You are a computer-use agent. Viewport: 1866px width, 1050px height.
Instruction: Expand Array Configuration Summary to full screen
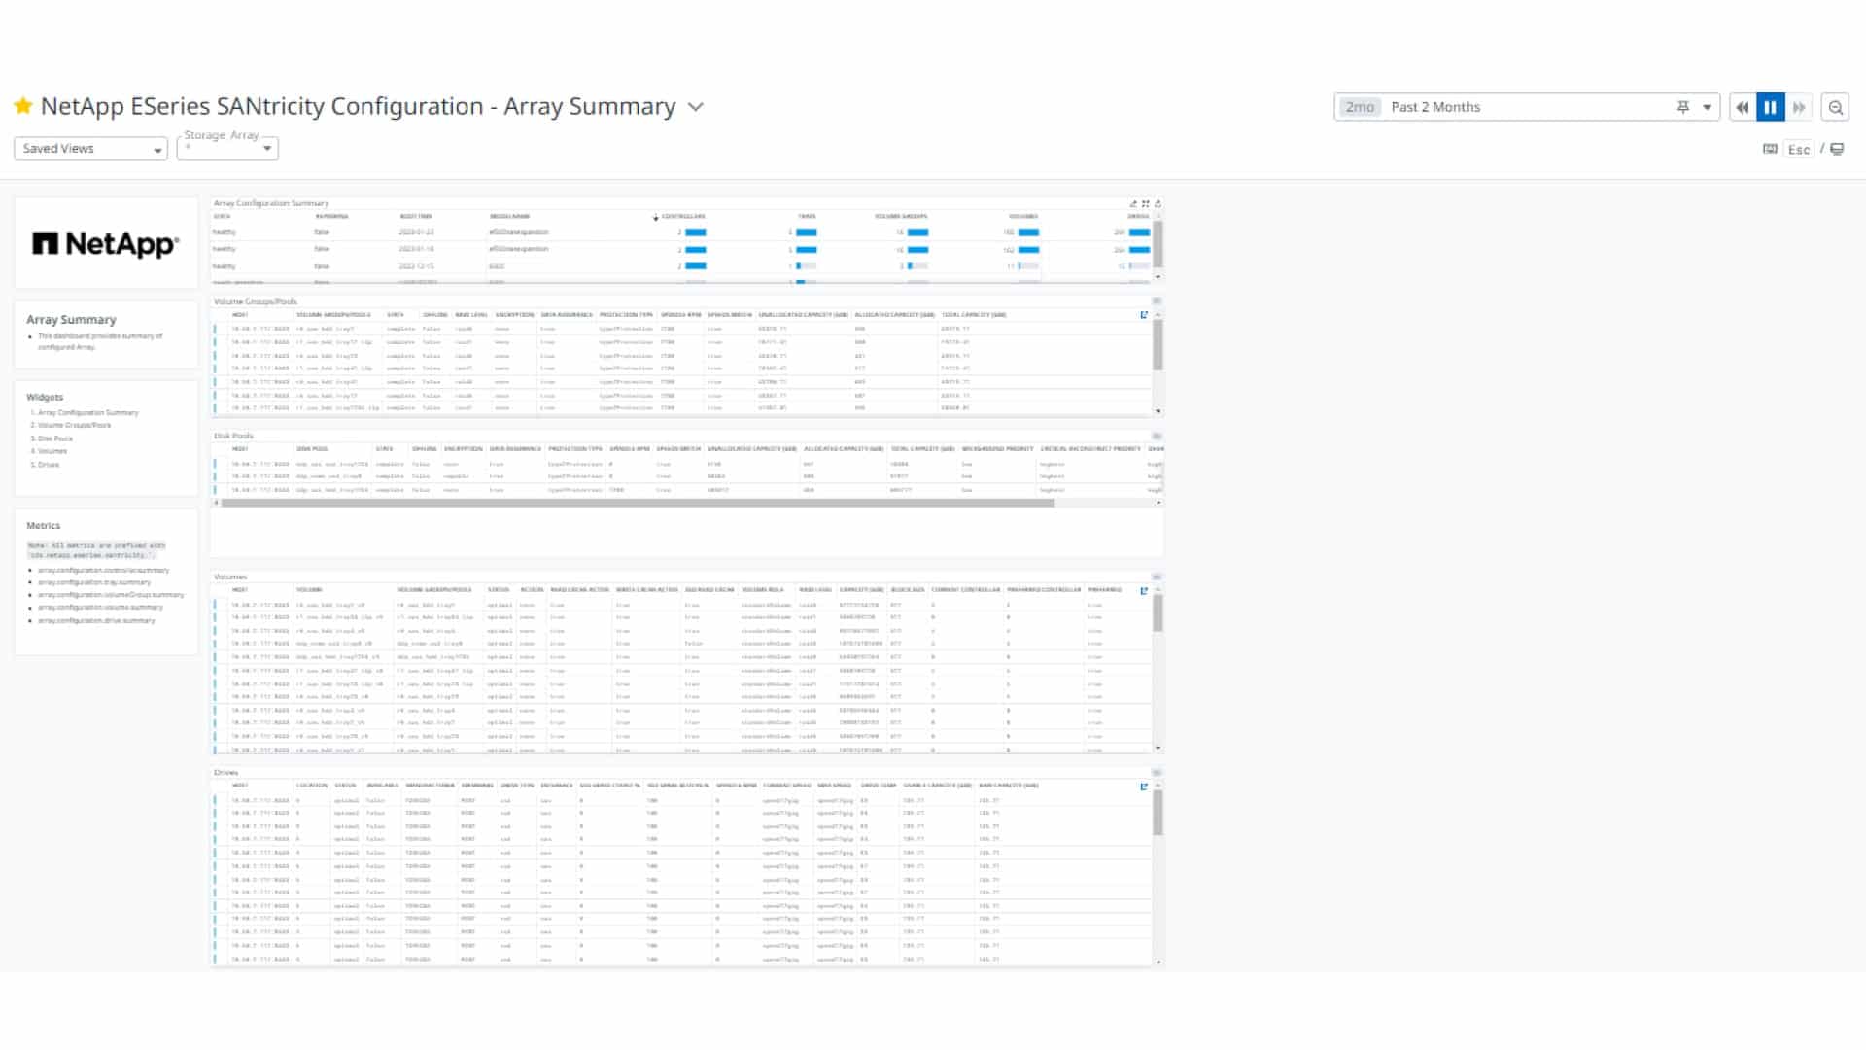(1146, 203)
